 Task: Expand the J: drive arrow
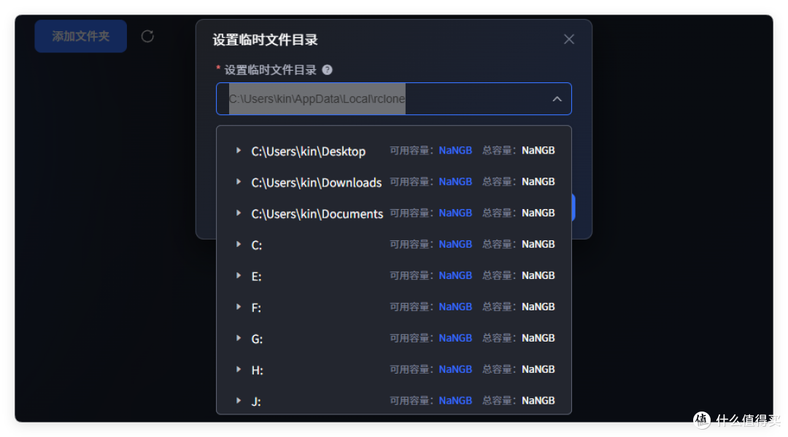coord(238,401)
